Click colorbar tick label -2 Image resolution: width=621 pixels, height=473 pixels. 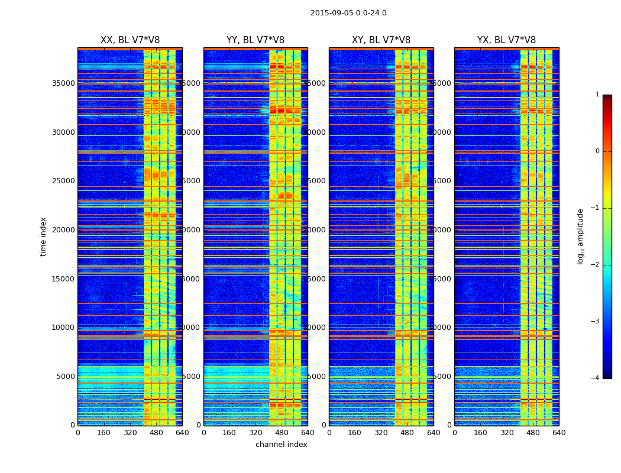click(596, 265)
